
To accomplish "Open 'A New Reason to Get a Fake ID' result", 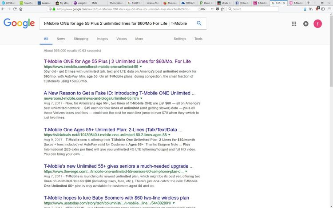I will pyautogui.click(x=120, y=93).
